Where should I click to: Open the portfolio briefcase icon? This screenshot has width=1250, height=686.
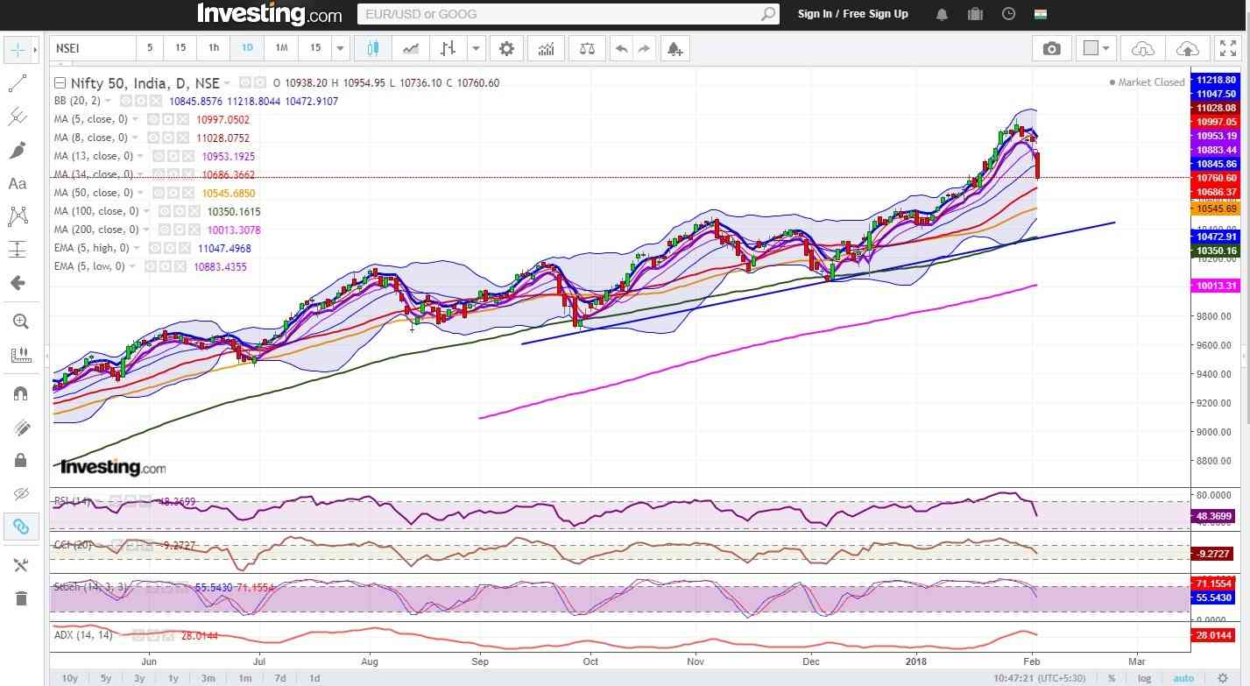(975, 14)
